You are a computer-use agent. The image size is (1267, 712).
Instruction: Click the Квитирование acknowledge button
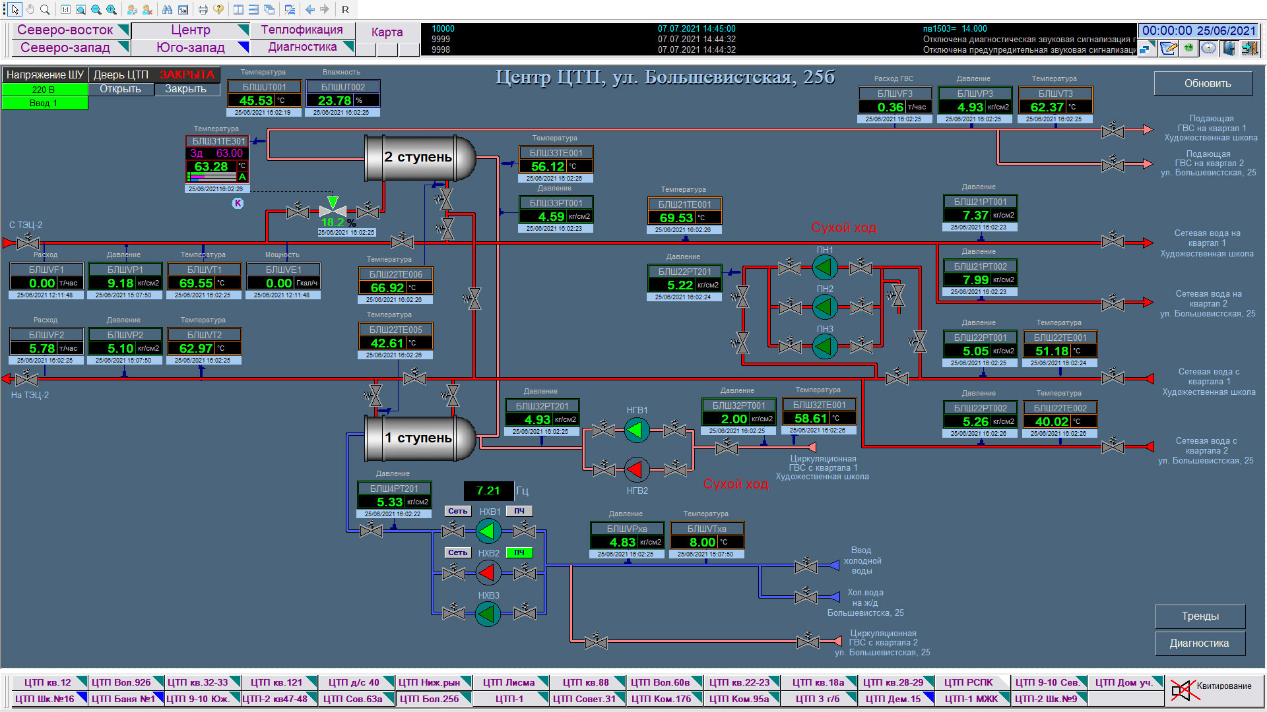coord(1214,690)
